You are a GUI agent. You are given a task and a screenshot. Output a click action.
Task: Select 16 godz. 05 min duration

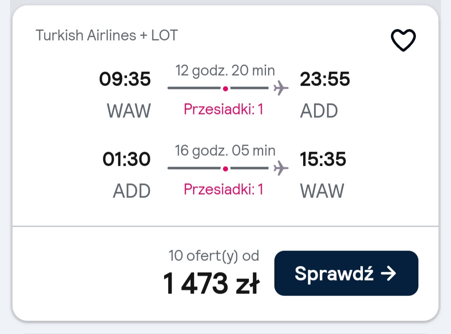225,150
